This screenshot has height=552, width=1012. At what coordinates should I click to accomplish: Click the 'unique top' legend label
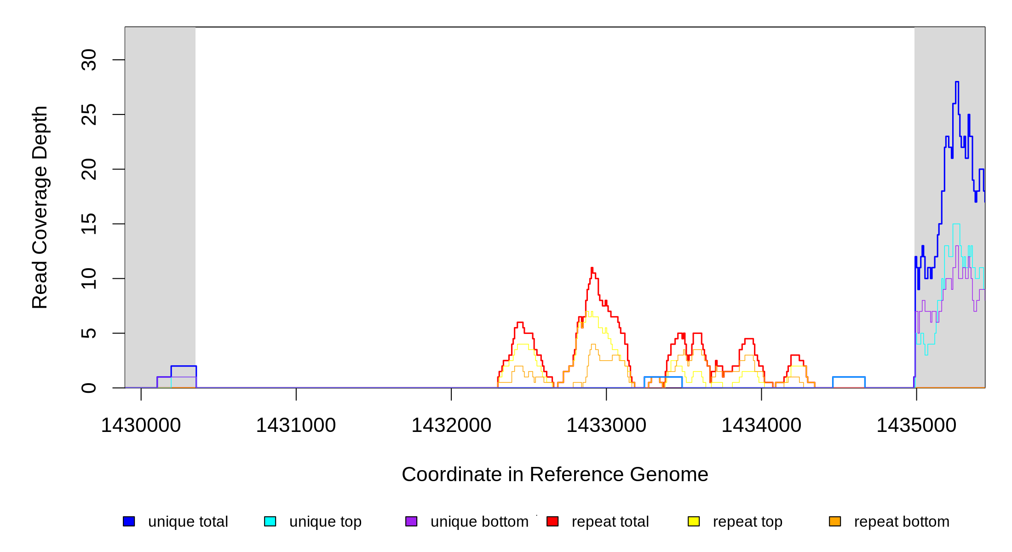point(325,522)
